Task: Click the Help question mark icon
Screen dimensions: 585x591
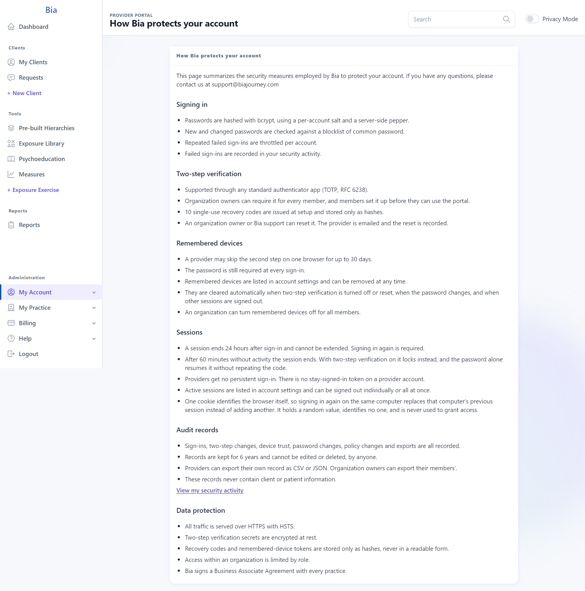Action: pos(11,338)
